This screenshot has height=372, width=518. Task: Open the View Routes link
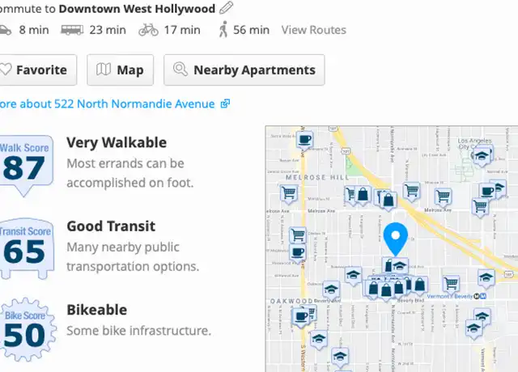pos(314,30)
